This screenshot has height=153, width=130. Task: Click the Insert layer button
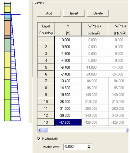(74, 13)
